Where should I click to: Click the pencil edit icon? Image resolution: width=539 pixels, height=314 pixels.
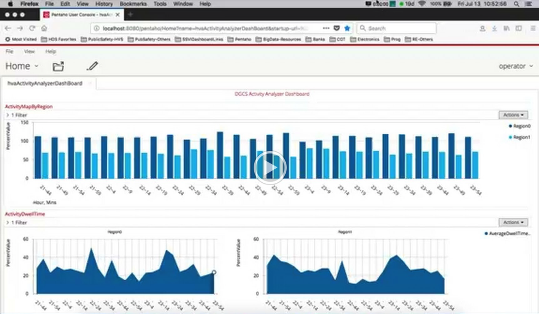pos(92,66)
